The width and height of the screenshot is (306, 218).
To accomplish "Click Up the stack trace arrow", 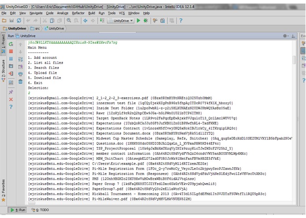I will click(x=20, y=45).
